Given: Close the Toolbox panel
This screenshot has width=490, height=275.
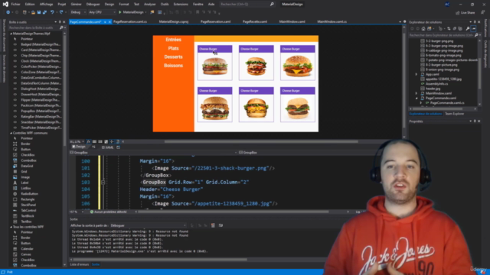Looking at the screenshot, I should tap(64, 22).
